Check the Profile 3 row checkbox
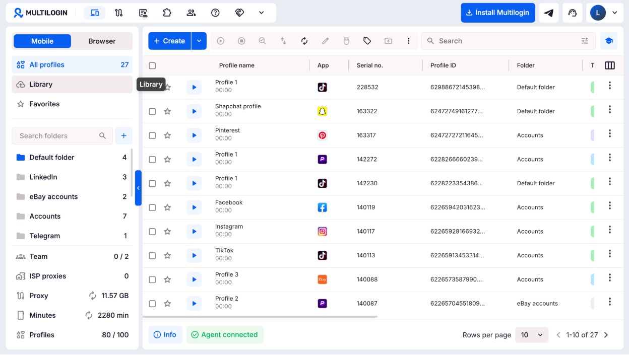The height and width of the screenshot is (356, 629). (x=152, y=279)
